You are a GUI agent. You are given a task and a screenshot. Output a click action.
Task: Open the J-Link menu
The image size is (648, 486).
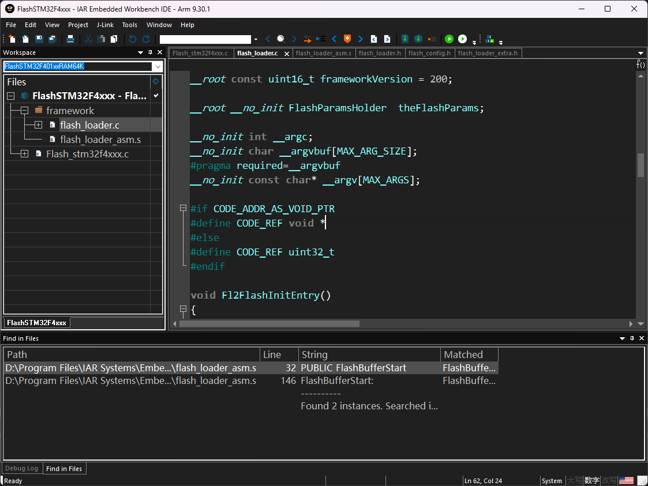click(x=105, y=25)
